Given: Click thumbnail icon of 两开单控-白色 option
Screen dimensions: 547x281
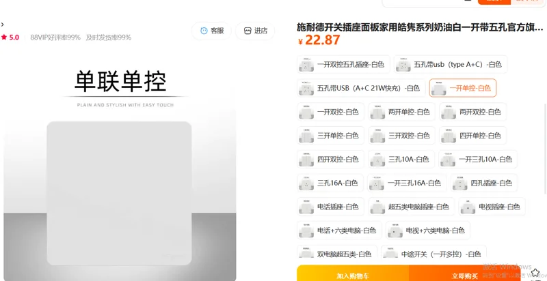Looking at the screenshot, I should click(x=377, y=112).
